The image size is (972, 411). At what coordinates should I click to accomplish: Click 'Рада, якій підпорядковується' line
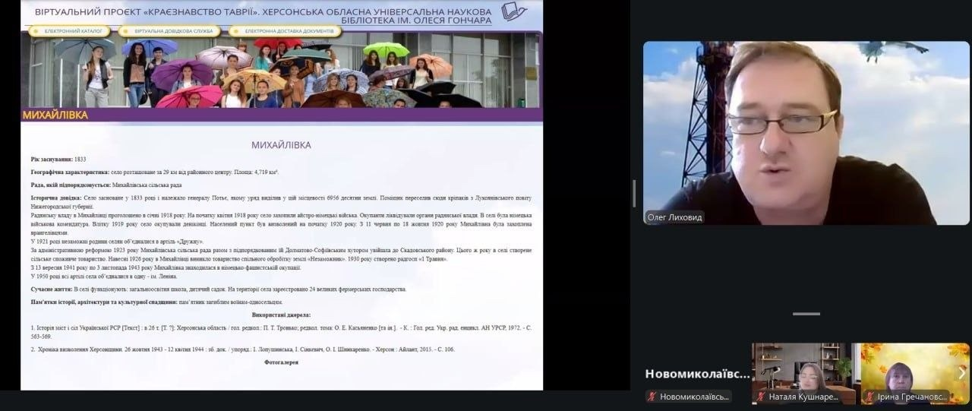(x=106, y=185)
